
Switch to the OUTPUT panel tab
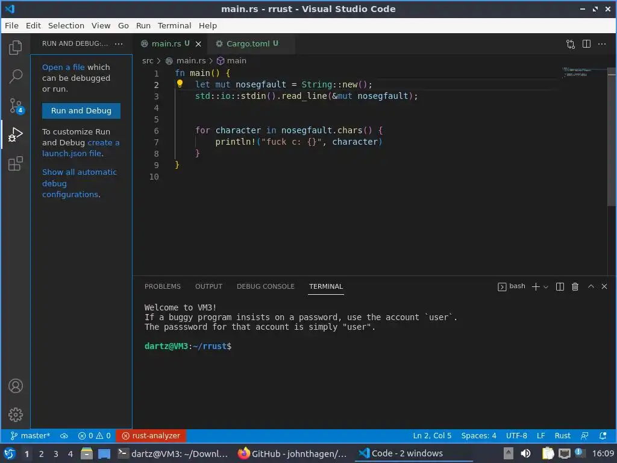click(208, 286)
